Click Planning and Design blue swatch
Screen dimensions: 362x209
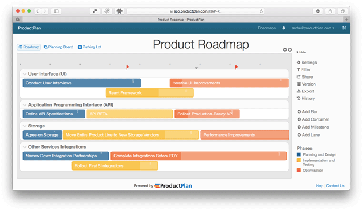point(299,154)
